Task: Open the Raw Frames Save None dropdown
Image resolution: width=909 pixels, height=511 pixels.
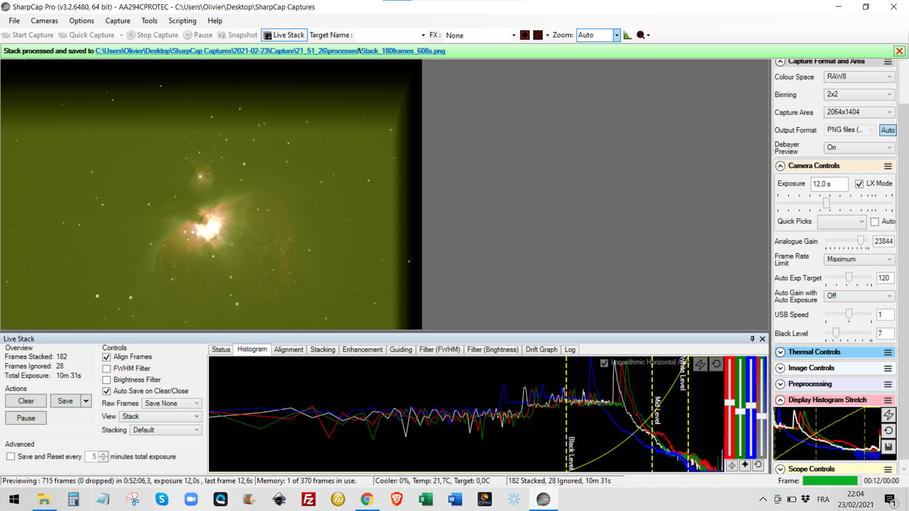Action: tap(171, 404)
